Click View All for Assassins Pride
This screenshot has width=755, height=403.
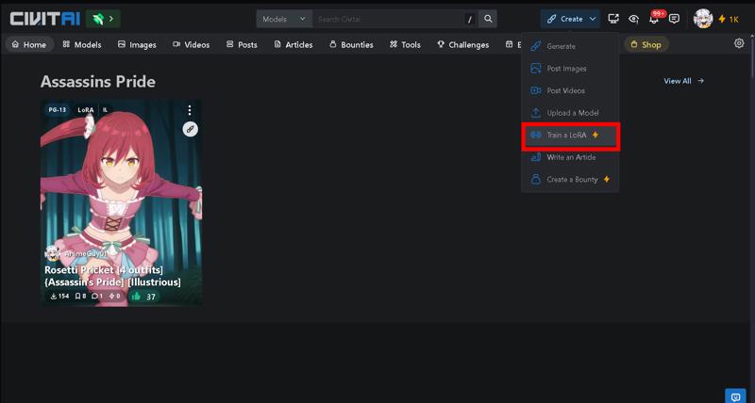pos(683,81)
